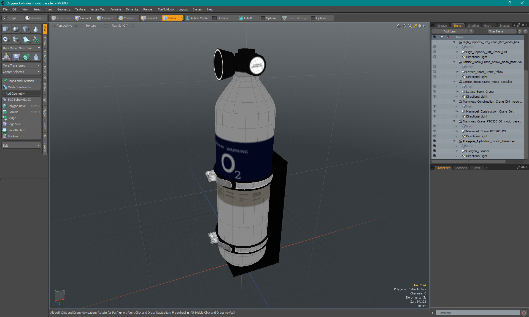The image size is (529, 317).
Task: Click the Filter Items field
Action: pos(501,31)
